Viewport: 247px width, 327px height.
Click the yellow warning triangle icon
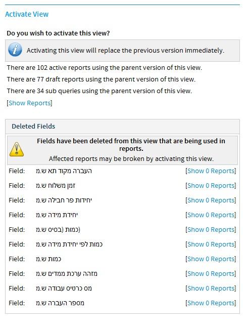(x=17, y=149)
